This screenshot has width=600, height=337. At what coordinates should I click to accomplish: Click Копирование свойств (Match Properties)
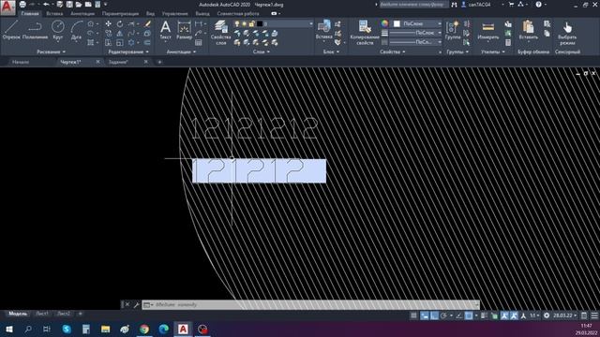tap(365, 33)
